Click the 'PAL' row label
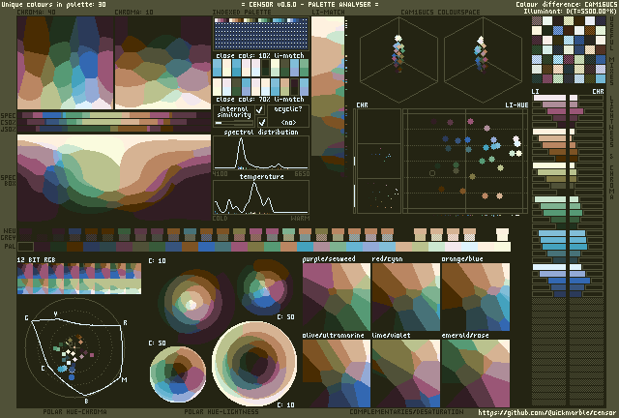This screenshot has width=619, height=418. (11, 246)
